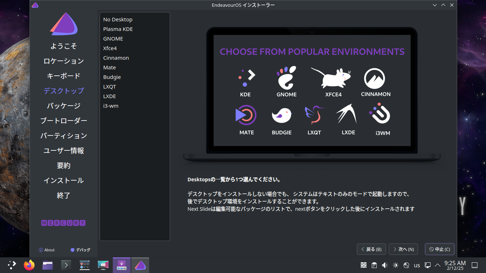Click the highlighted デスクトップ sidebar step

click(x=64, y=91)
